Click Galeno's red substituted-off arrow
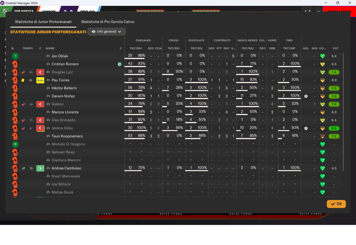The image size is (356, 245). [x=40, y=104]
